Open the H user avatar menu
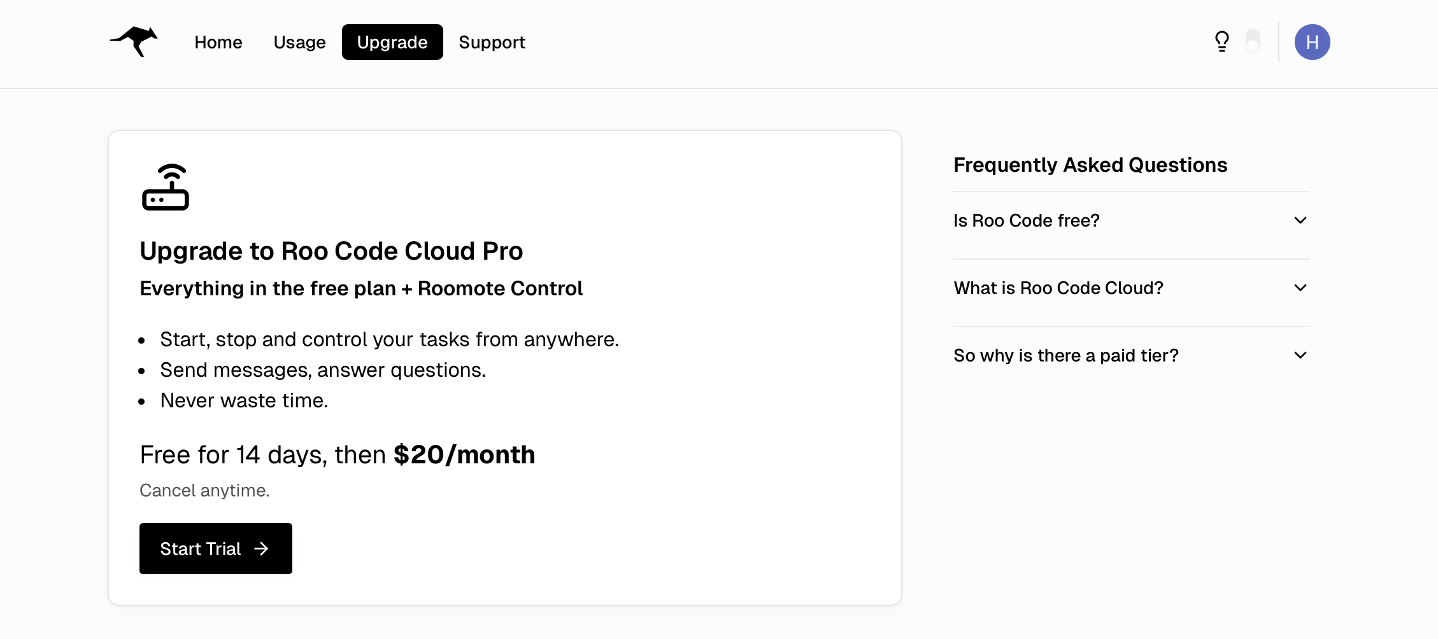Screen dimensions: 1438x639 pos(1313,41)
